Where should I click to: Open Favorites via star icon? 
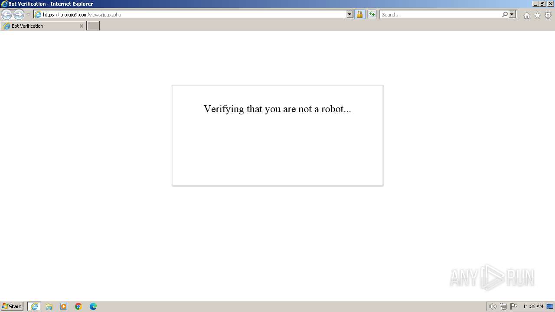click(537, 15)
